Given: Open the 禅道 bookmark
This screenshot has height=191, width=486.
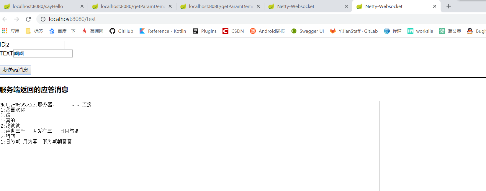Looking at the screenshot, I should pyautogui.click(x=393, y=31).
